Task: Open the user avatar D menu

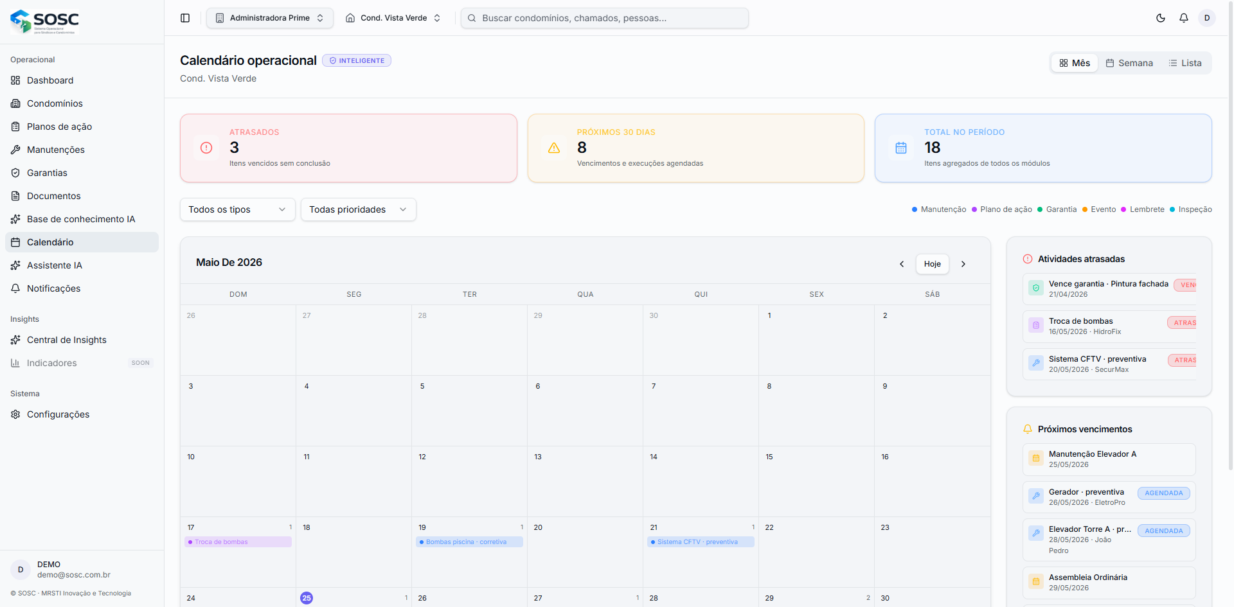Action: pos(1207,18)
